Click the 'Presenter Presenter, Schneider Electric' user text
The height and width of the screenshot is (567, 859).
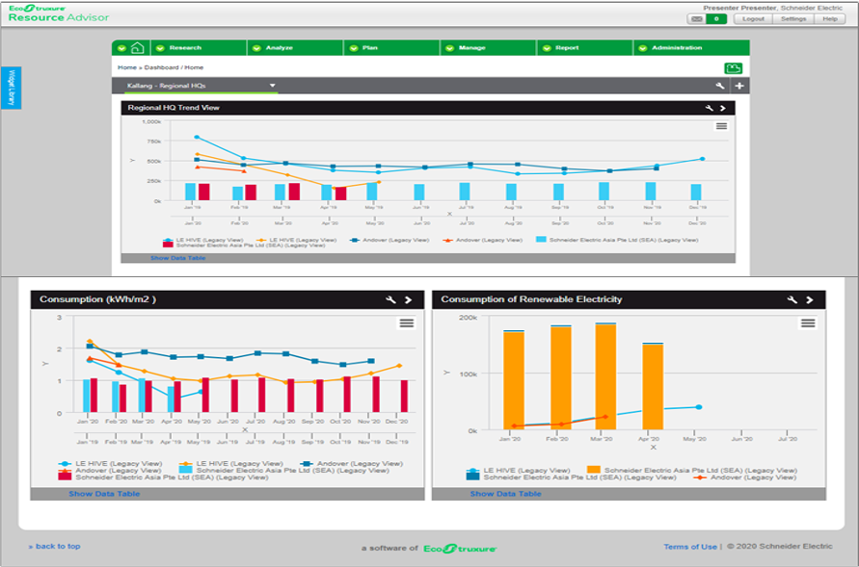click(x=773, y=8)
